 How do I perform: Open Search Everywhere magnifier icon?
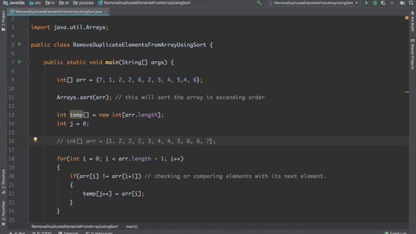click(x=411, y=3)
